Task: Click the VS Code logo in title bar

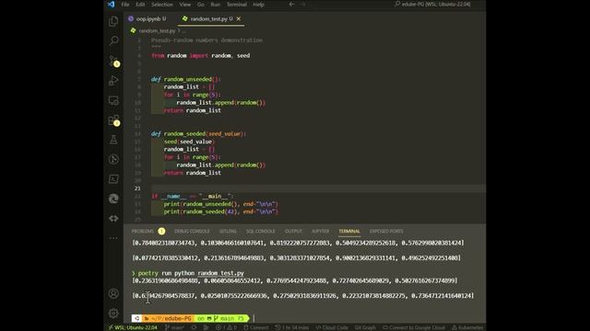Action: (x=111, y=5)
